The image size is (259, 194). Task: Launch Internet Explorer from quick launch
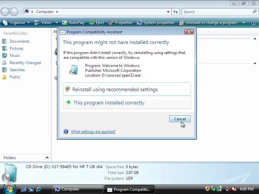pyautogui.click(x=39, y=189)
